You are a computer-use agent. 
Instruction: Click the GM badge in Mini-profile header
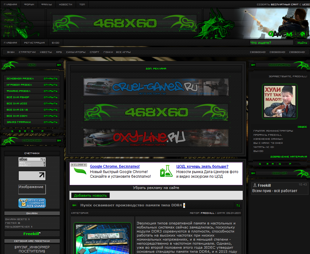tap(253, 65)
